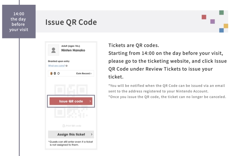The image size is (238, 156).
Task: Click the arrow on Assign this ticket
Action: [x=91, y=134]
